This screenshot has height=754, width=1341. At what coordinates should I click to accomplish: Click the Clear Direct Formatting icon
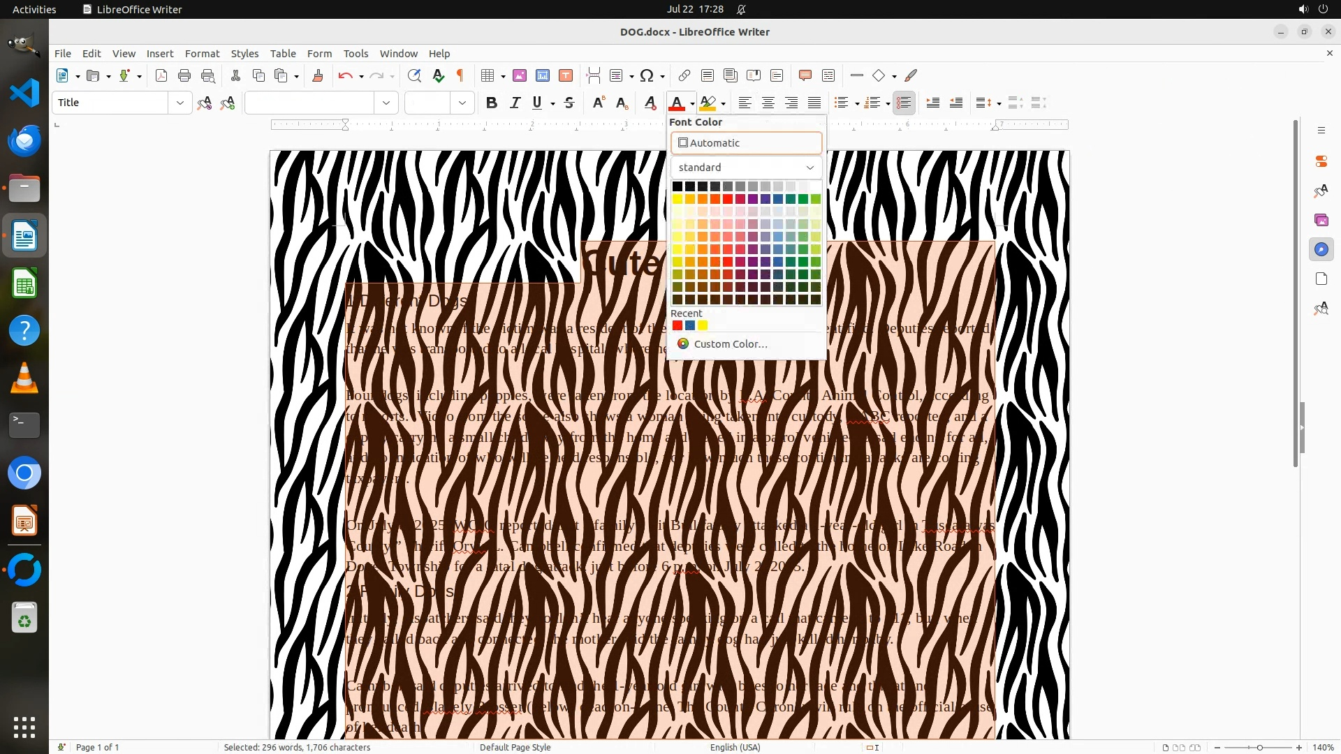click(x=650, y=103)
